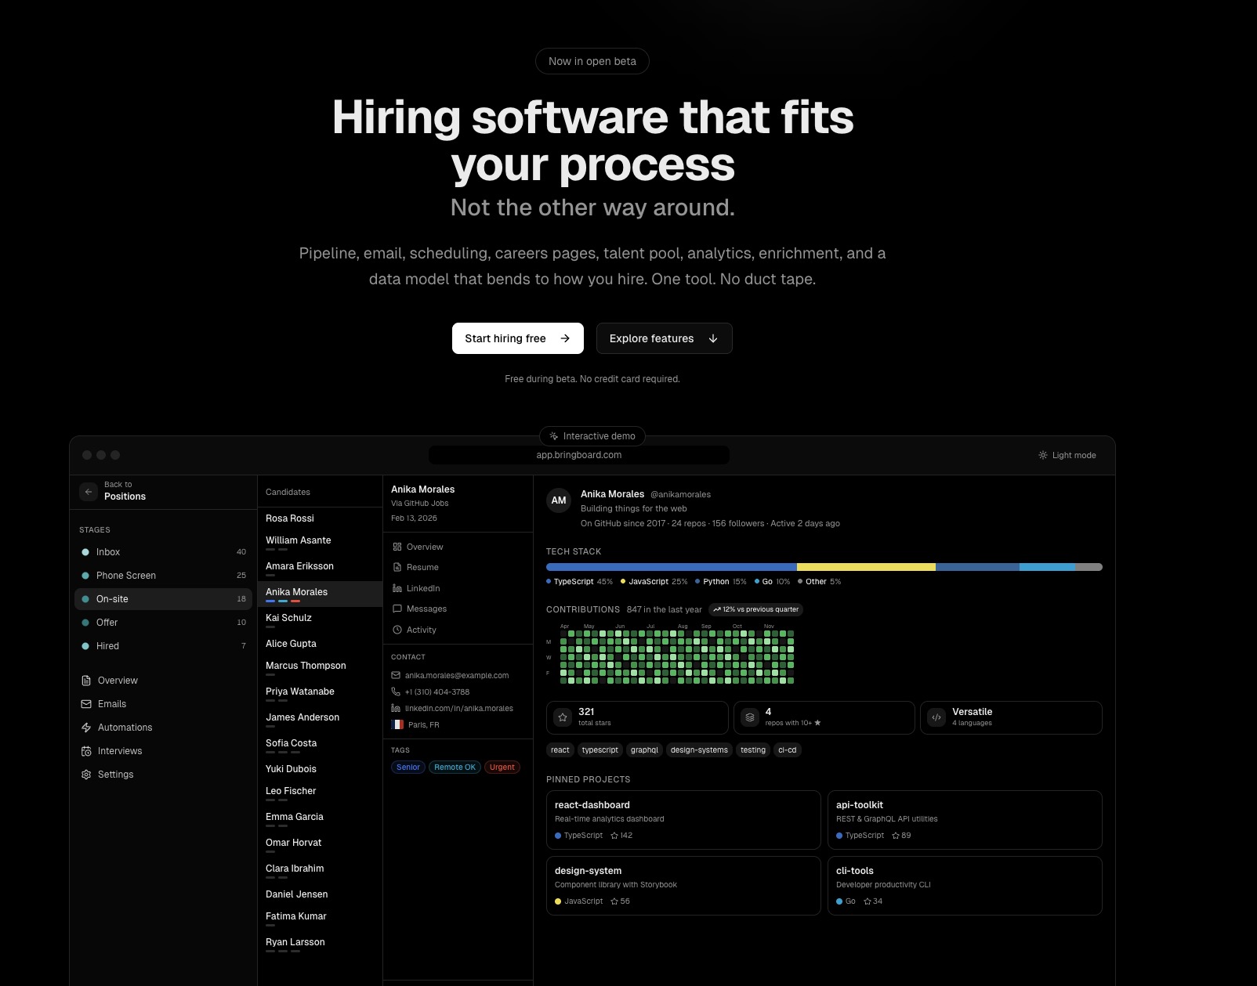This screenshot has height=986, width=1257.
Task: Toggle Light mode in the demo header
Action: point(1067,455)
